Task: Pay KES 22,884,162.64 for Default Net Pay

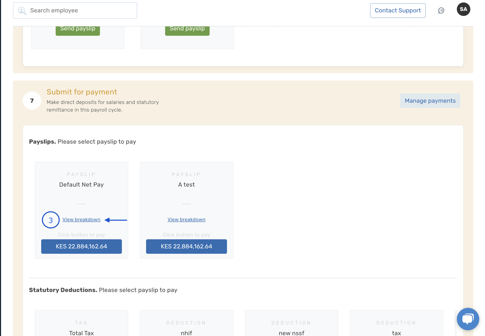Action: [x=81, y=246]
